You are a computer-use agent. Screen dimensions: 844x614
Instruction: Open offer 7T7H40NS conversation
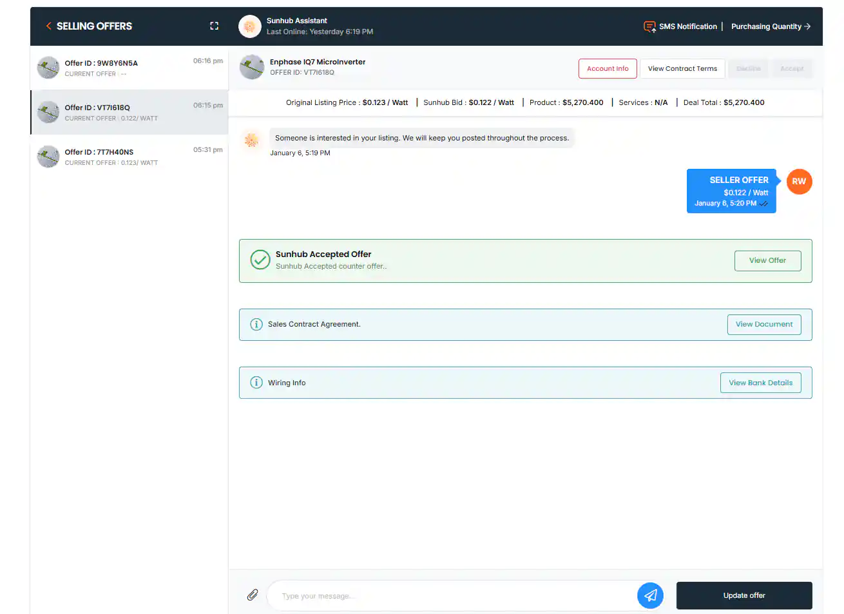pos(129,157)
